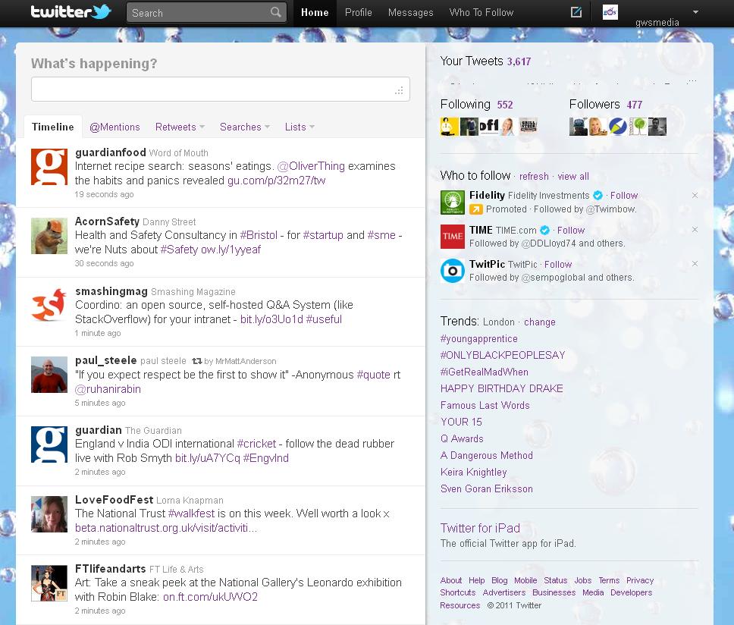Open the Twitter for iPad link
734x625 pixels.
(x=480, y=528)
